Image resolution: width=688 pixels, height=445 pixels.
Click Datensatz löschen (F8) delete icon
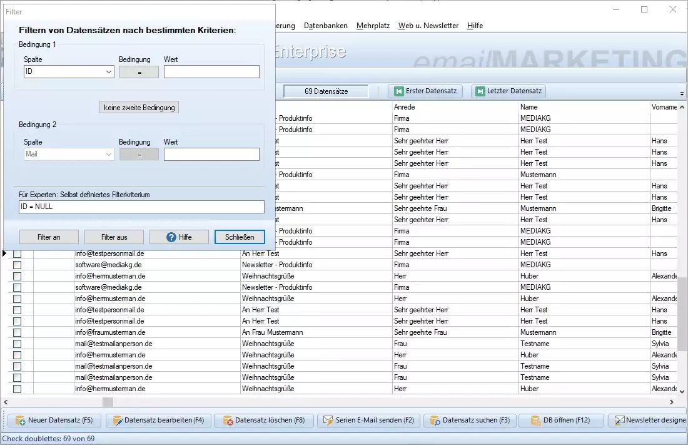tap(228, 421)
